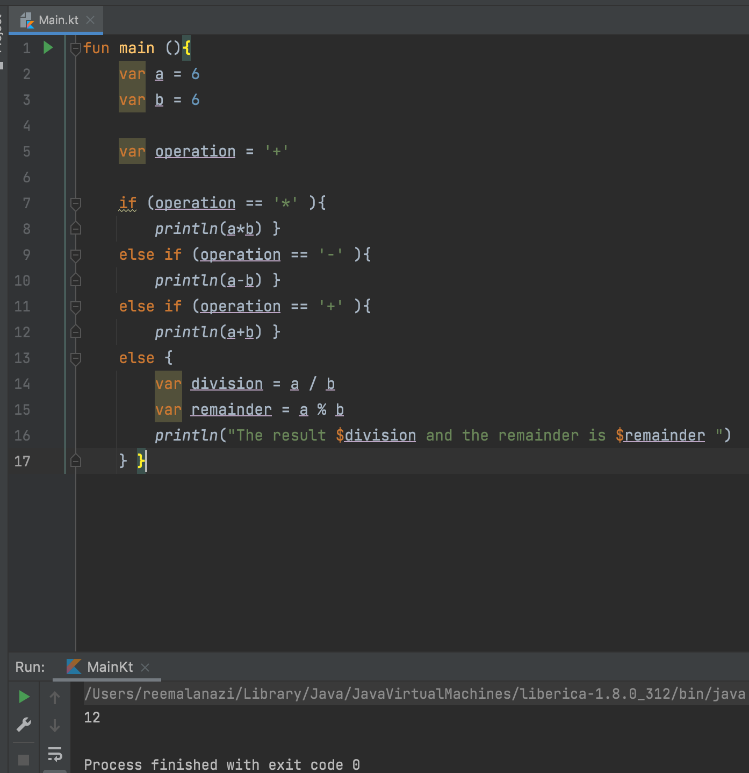Viewport: 749px width, 773px height.
Task: Select the Main.kt editor tab
Action: point(58,20)
